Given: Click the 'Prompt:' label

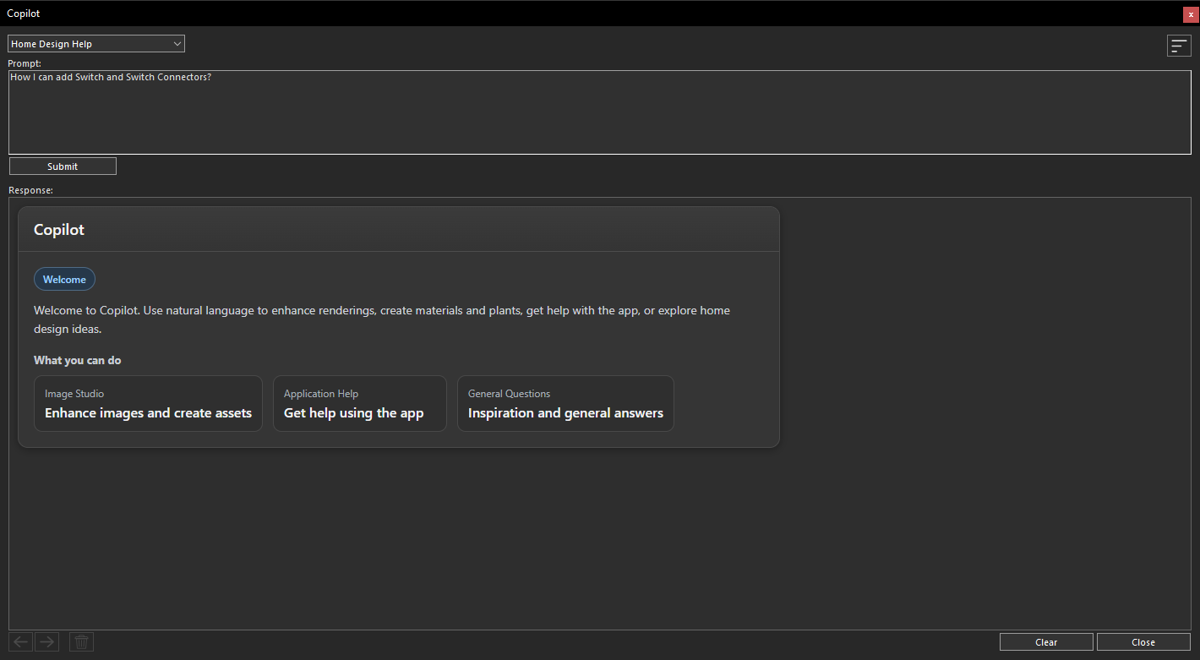Looking at the screenshot, I should (25, 63).
